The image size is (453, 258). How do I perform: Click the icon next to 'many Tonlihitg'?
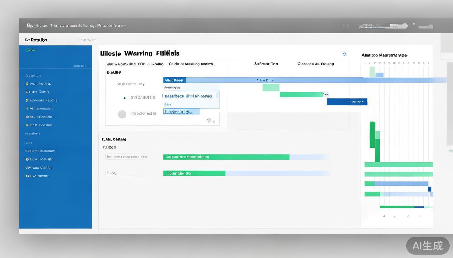tap(27, 159)
